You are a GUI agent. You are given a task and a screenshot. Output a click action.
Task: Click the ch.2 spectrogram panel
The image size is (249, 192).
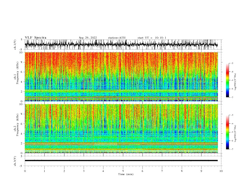click(121, 129)
